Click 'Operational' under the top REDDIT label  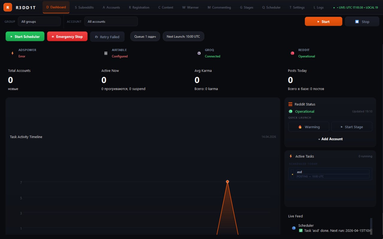click(x=307, y=56)
